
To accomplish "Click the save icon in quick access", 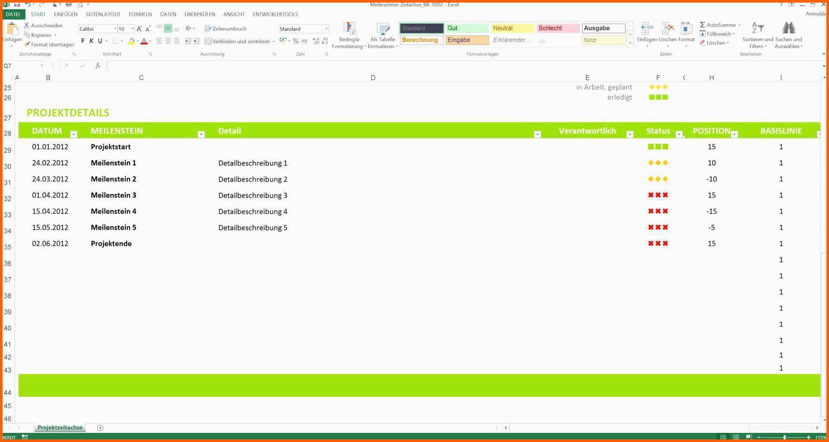I will (x=17, y=4).
